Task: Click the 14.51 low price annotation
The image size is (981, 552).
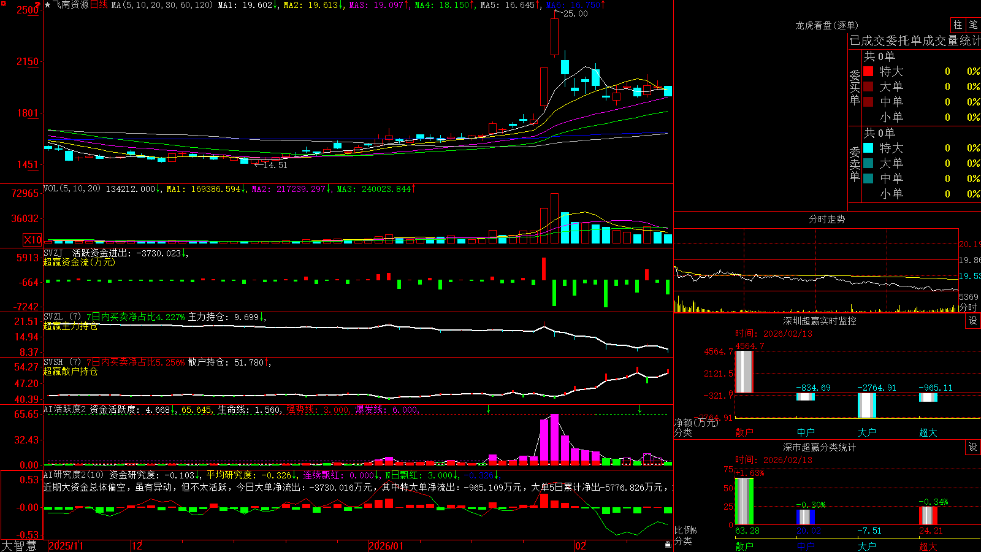Action: point(275,165)
